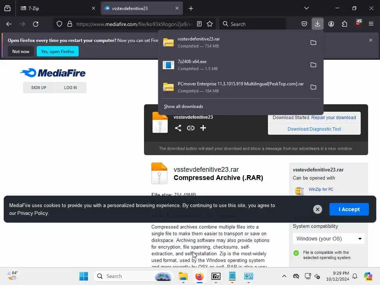Viewport: 380px width, 285px height.
Task: View site security lock info
Action: click(x=70, y=24)
